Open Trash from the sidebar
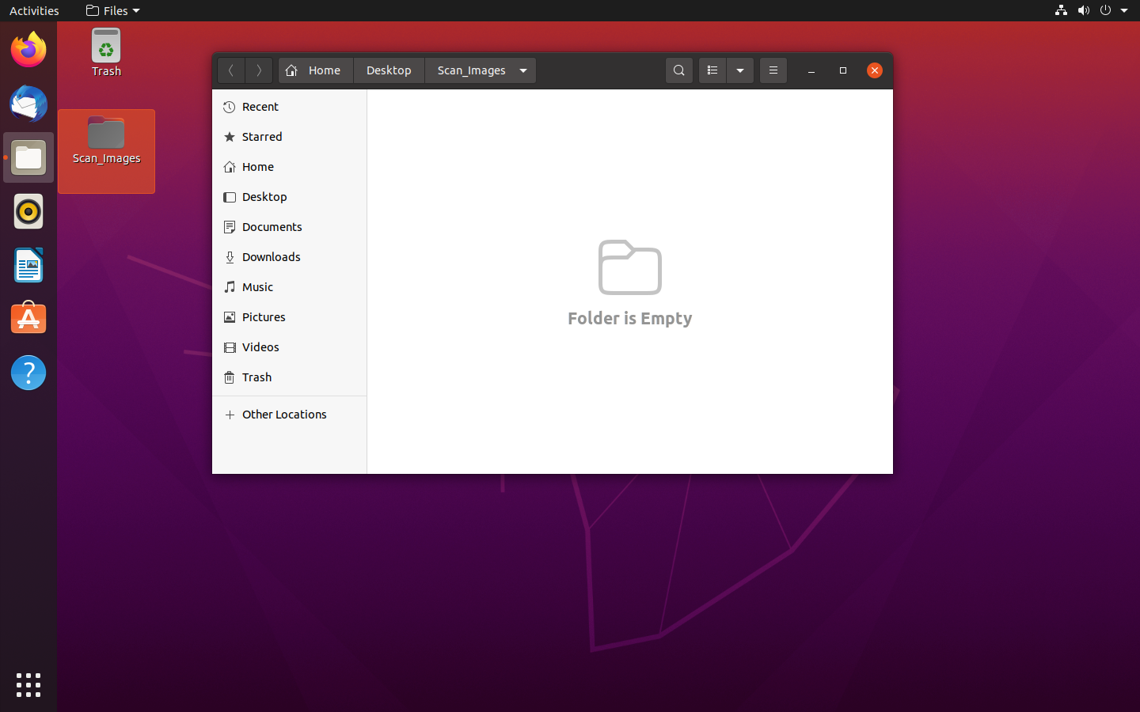 [256, 377]
